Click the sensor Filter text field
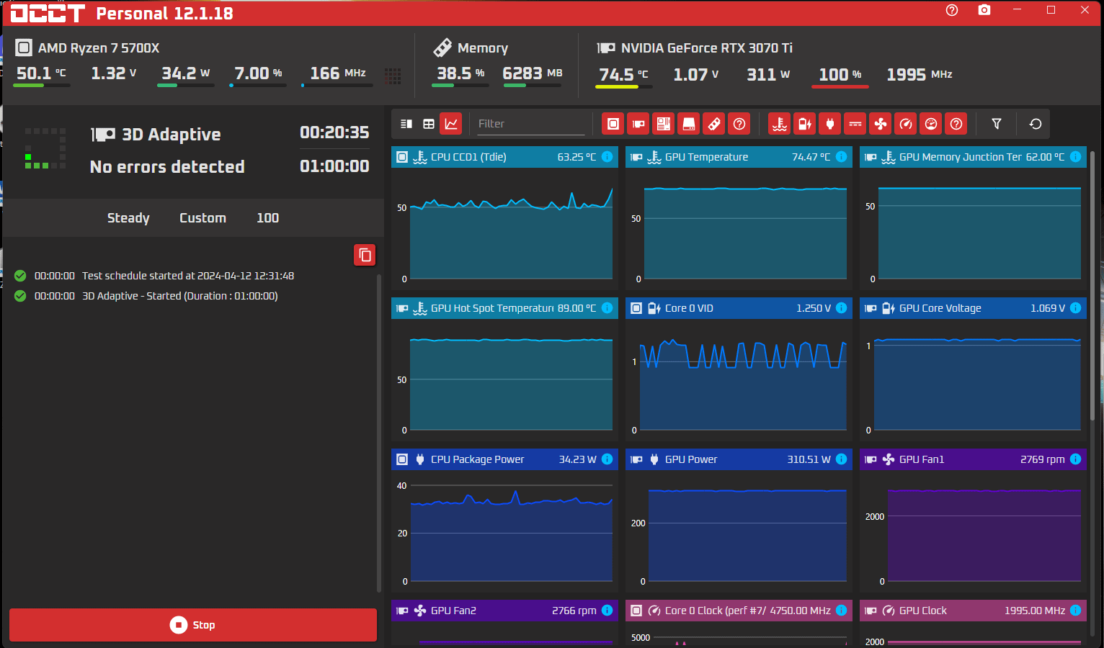Viewport: 1104px width, 648px height. pos(530,124)
